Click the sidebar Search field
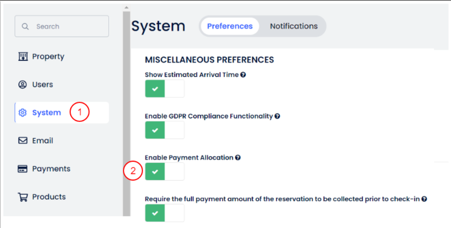Viewport: 451px width, 228px height. pos(62,27)
